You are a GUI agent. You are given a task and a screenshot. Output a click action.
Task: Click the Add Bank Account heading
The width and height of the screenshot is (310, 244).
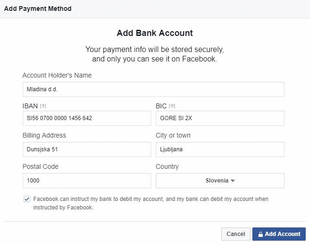pos(155,33)
